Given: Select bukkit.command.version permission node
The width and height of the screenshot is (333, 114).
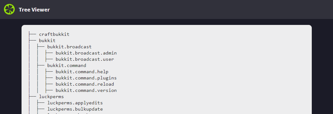Looking at the screenshot, I should [x=86, y=90].
